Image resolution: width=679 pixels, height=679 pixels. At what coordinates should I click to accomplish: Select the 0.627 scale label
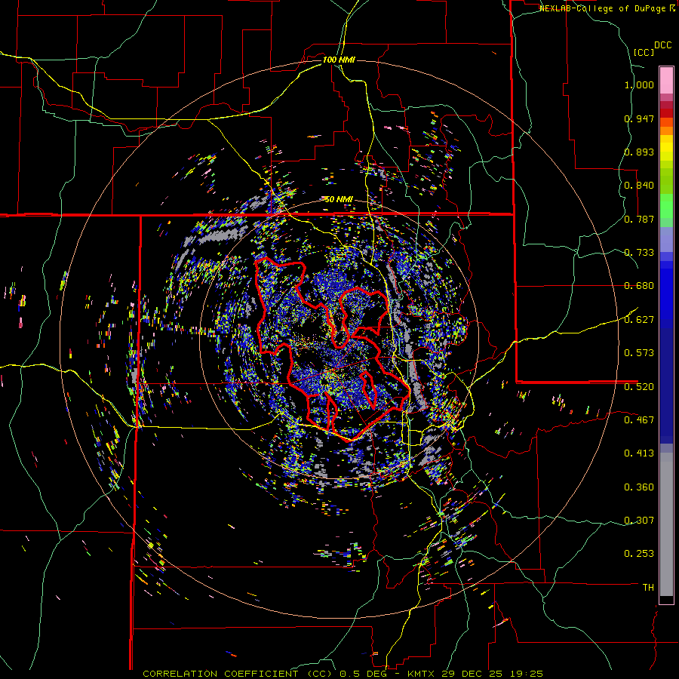[x=639, y=320]
